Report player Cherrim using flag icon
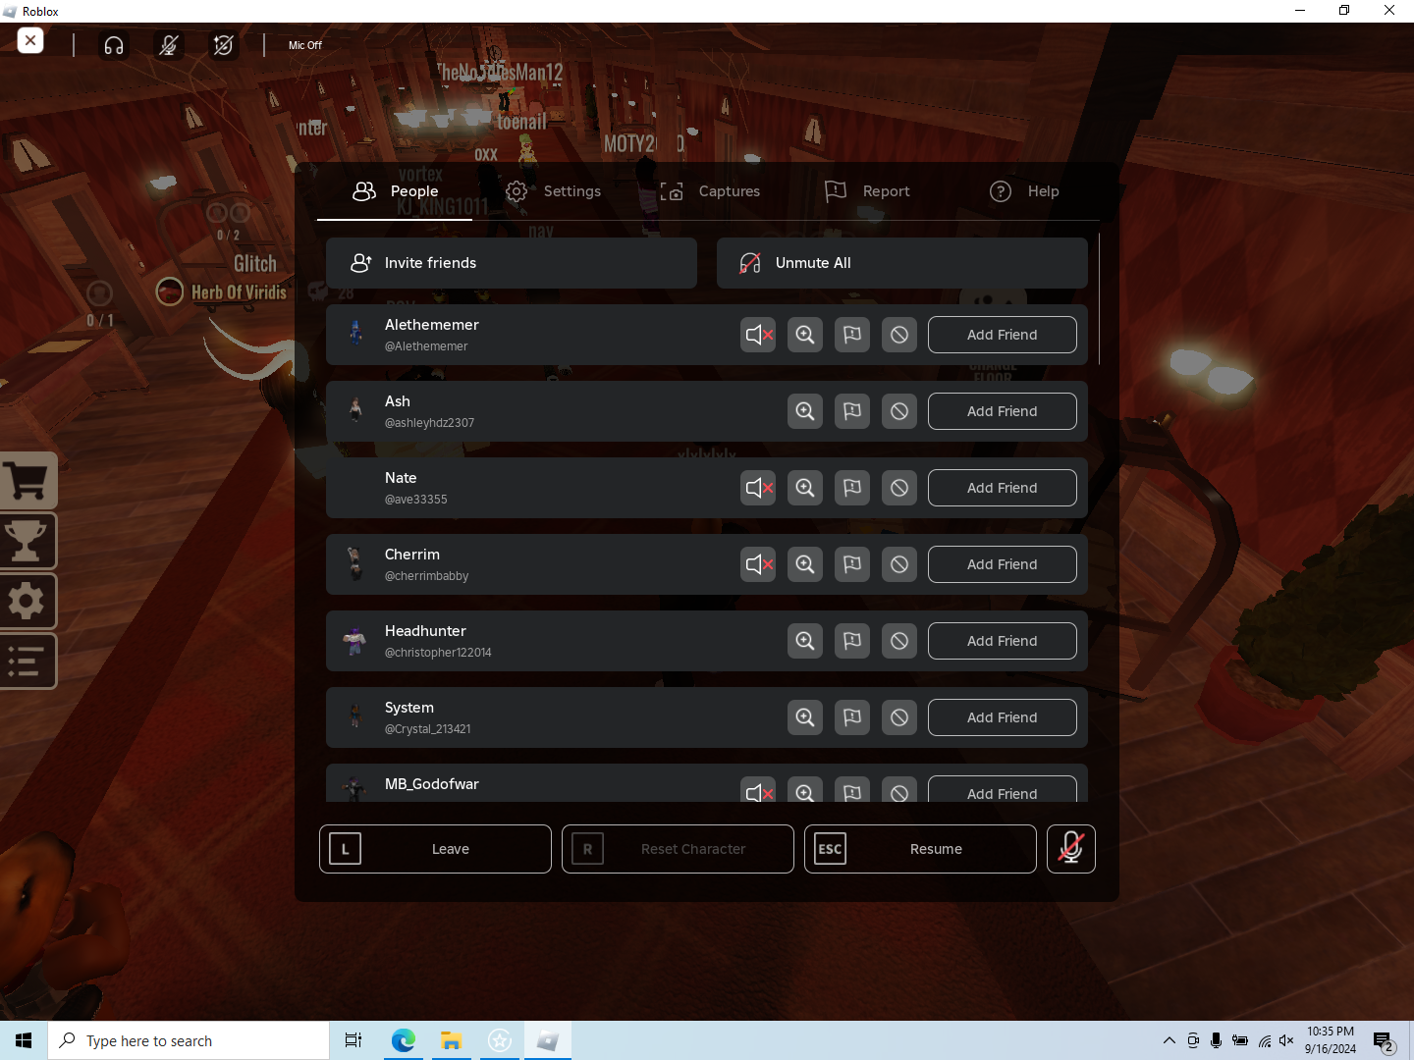Image resolution: width=1414 pixels, height=1060 pixels. tap(852, 564)
